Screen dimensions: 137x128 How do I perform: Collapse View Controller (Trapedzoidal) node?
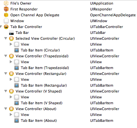[6, 56]
